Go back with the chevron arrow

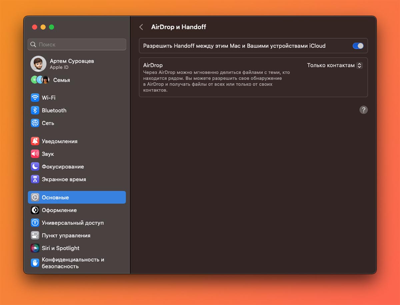pos(141,27)
